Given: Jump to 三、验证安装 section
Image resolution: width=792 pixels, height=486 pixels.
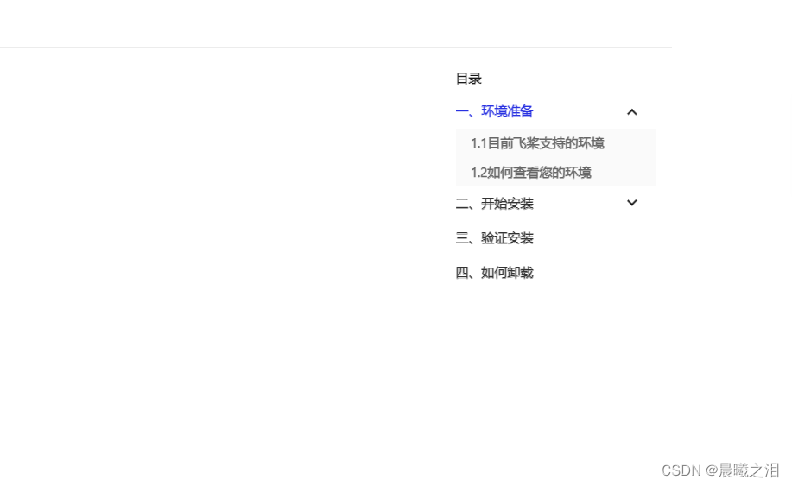Looking at the screenshot, I should point(494,238).
